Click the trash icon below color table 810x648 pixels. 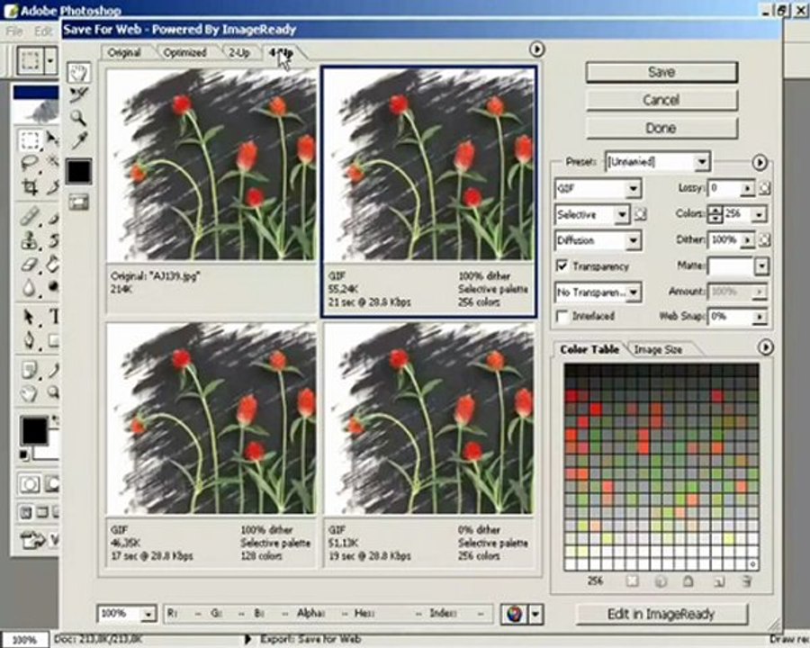[x=746, y=581]
